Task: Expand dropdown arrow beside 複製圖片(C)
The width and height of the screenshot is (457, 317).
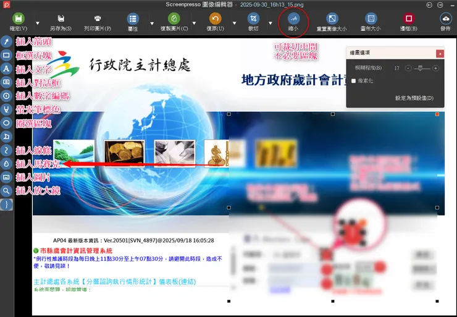Action: (194, 23)
